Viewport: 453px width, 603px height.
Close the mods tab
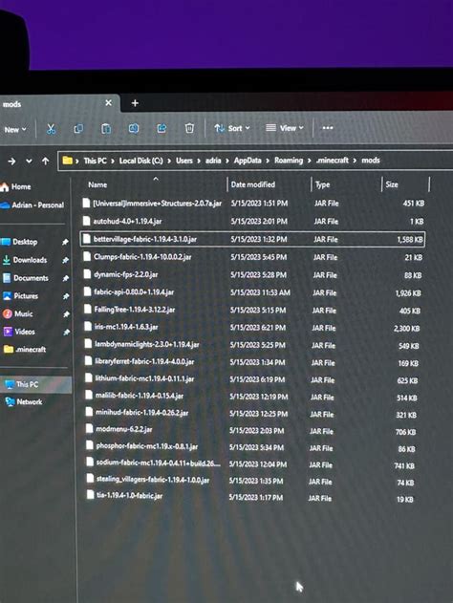click(x=108, y=103)
